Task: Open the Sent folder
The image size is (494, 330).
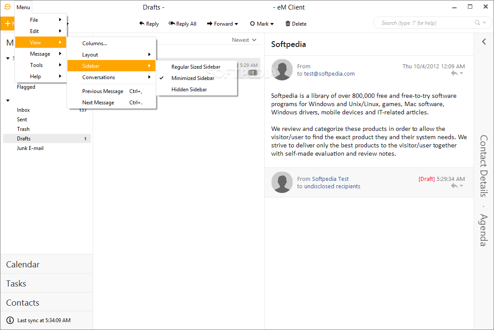Action: tap(47, 120)
